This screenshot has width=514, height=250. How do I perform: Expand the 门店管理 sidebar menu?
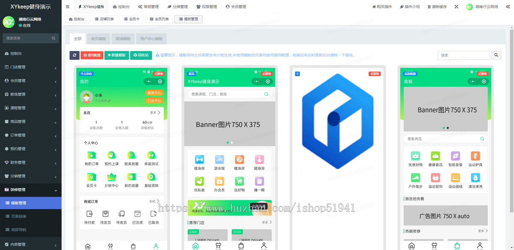[31, 67]
